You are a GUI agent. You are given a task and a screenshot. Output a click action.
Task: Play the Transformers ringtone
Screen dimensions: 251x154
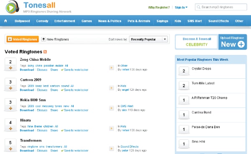coord(112,149)
